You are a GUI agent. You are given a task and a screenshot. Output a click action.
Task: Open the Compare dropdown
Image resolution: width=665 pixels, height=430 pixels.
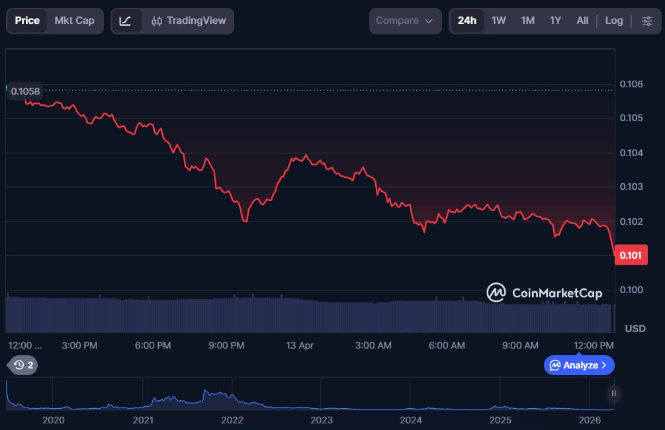[x=404, y=21]
